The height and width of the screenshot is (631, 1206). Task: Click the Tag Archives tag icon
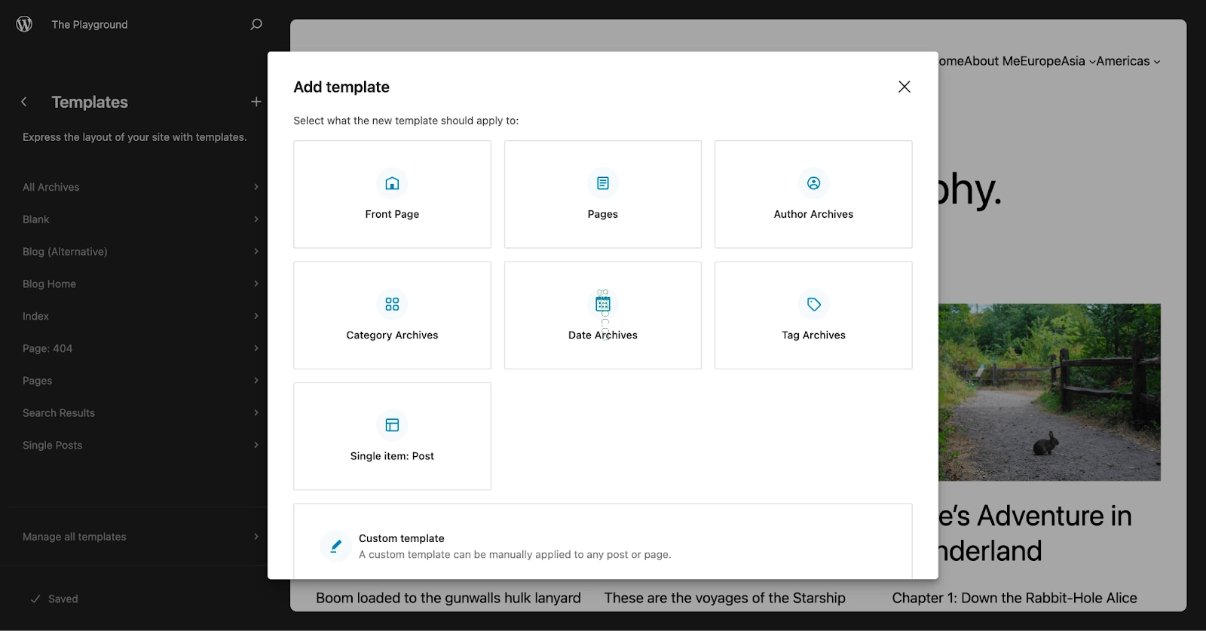click(x=814, y=304)
